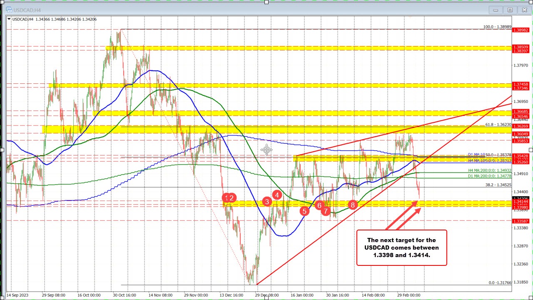
Task: Click the 16 Jan 00:00 time label
Action: tap(302, 294)
